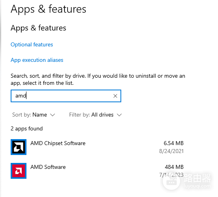Open the Sort by Name dropdown
The width and height of the screenshot is (218, 197).
[x=34, y=115]
